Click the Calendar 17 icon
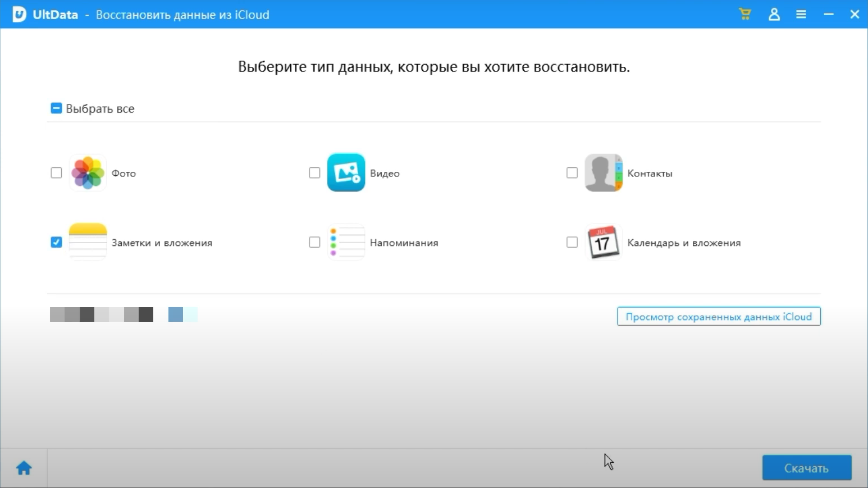 coord(604,242)
